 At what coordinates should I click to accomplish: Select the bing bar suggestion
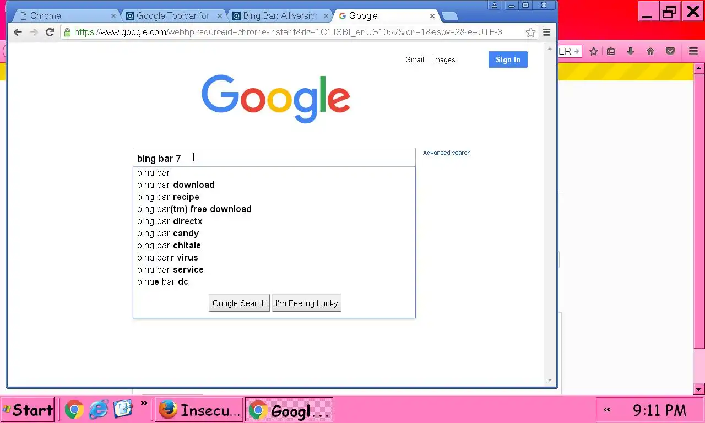(x=274, y=172)
